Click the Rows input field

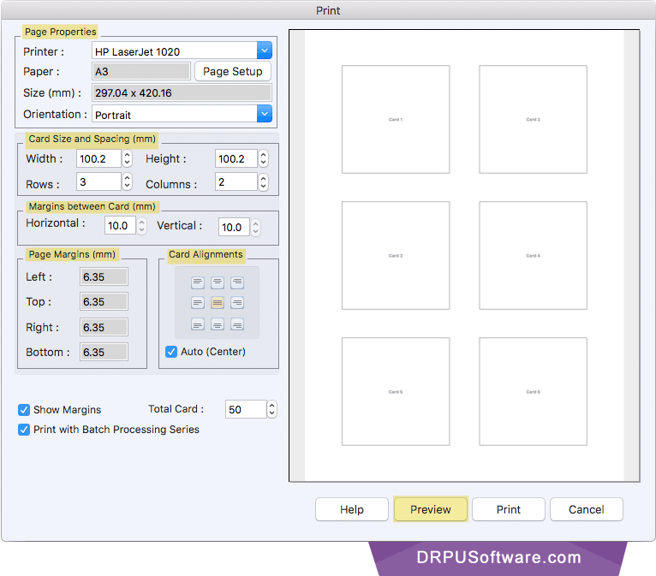pyautogui.click(x=98, y=181)
